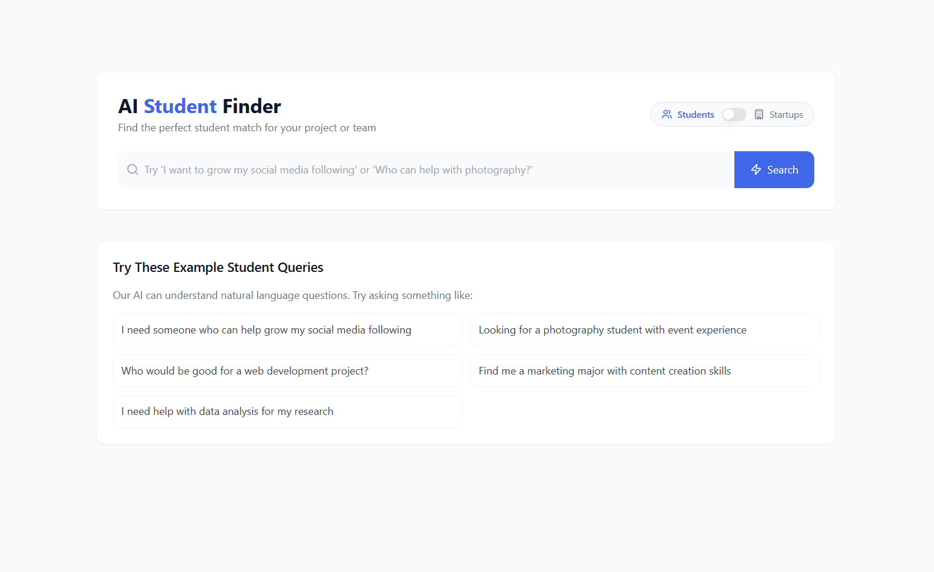Click the lightning bolt icon on Search button
Image resolution: width=934 pixels, height=572 pixels.
(756, 170)
